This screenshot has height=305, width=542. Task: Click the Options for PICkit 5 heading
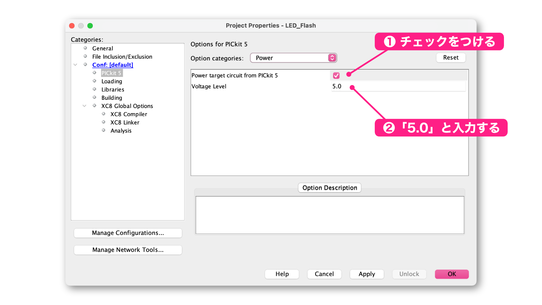pyautogui.click(x=219, y=44)
